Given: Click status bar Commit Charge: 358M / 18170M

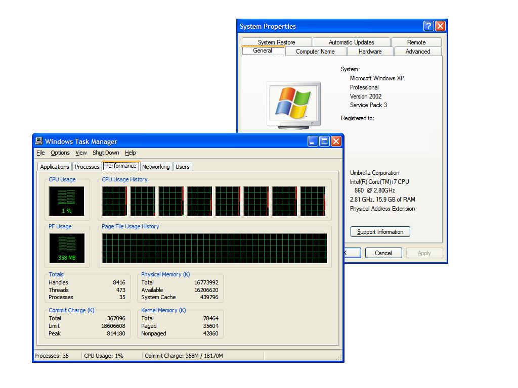Looking at the screenshot, I should (x=184, y=356).
